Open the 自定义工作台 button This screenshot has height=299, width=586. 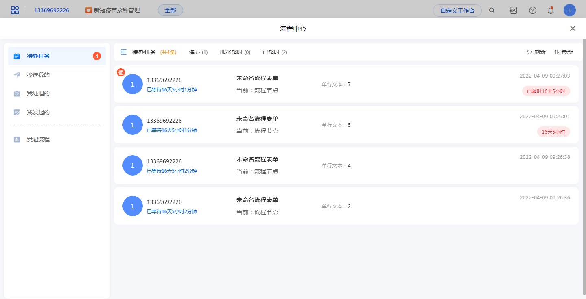(x=457, y=11)
